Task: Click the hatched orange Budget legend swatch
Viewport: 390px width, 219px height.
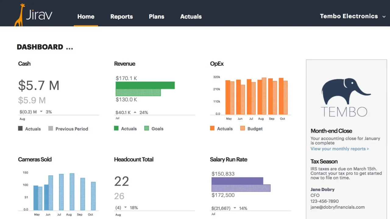Action: pyautogui.click(x=243, y=128)
